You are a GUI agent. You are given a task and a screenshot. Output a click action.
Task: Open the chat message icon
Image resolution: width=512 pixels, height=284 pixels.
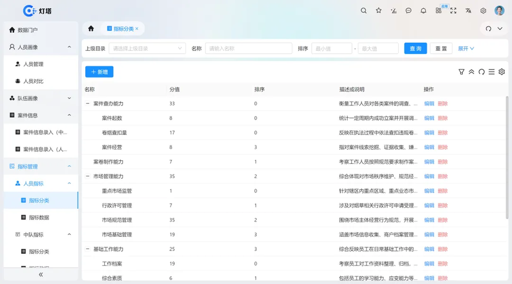(408, 11)
